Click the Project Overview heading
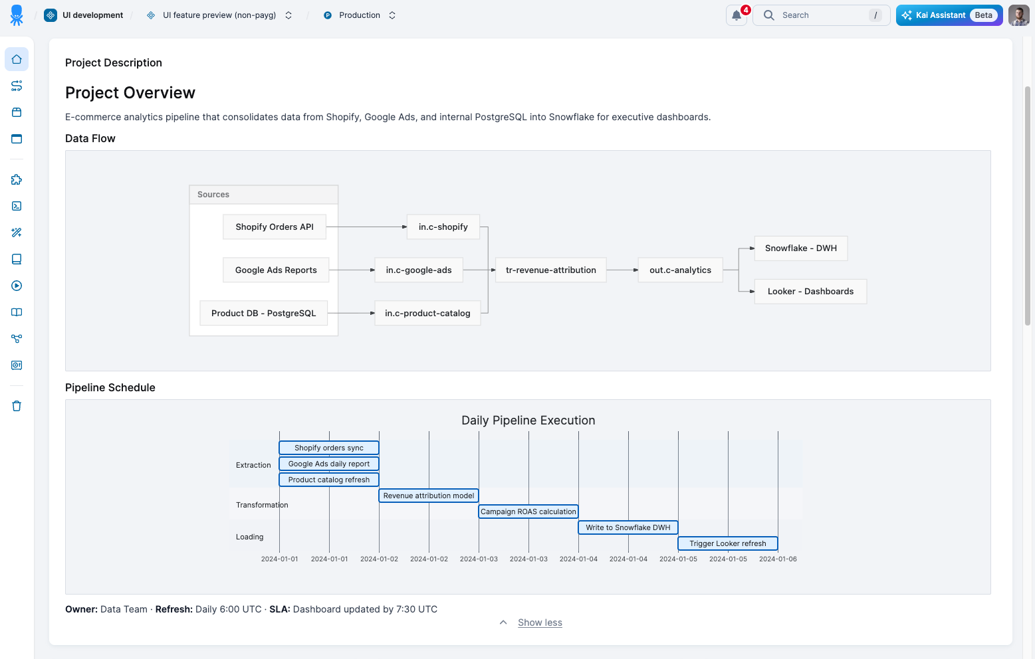The height and width of the screenshot is (659, 1035). pos(130,93)
